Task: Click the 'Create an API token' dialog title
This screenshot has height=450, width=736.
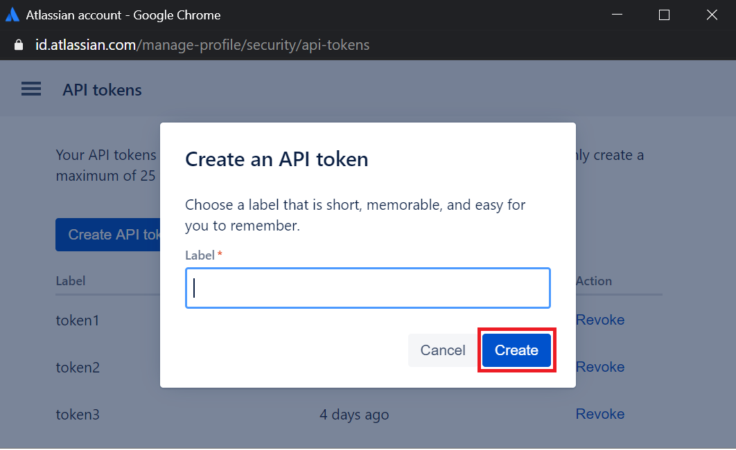Action: pyautogui.click(x=277, y=159)
